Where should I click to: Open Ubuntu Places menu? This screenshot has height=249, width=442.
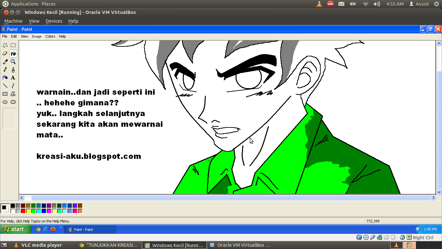[x=49, y=4]
